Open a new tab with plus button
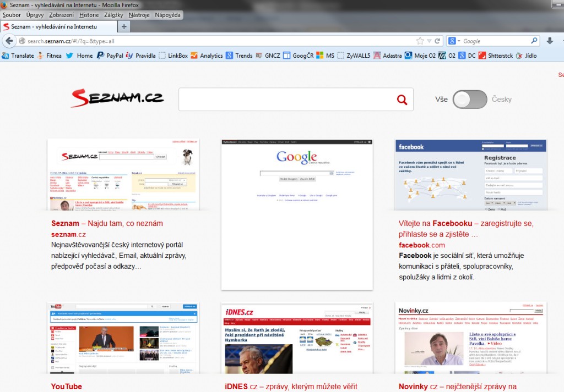Viewport: 564px width, 392px height. (x=124, y=26)
